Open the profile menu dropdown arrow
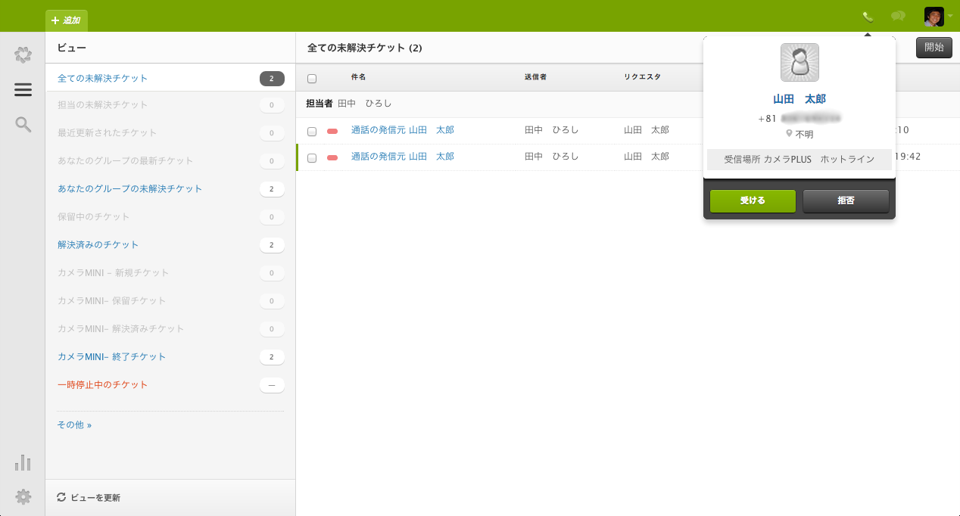Screen dimensions: 960x516 point(950,16)
